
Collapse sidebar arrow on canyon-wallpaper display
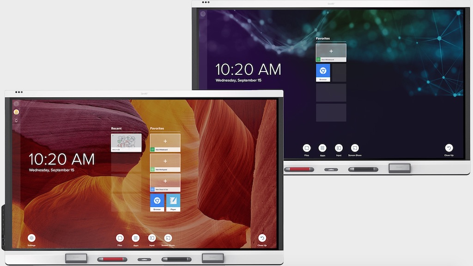pyautogui.click(x=16, y=104)
